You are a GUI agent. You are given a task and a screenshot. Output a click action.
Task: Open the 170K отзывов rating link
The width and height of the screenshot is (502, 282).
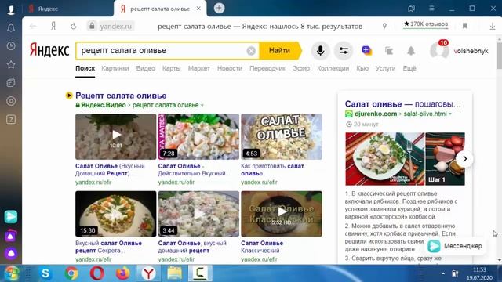coord(425,24)
